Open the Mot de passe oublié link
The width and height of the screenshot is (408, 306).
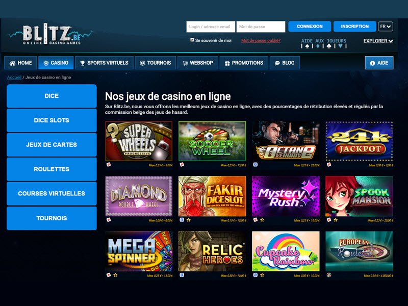(261, 40)
